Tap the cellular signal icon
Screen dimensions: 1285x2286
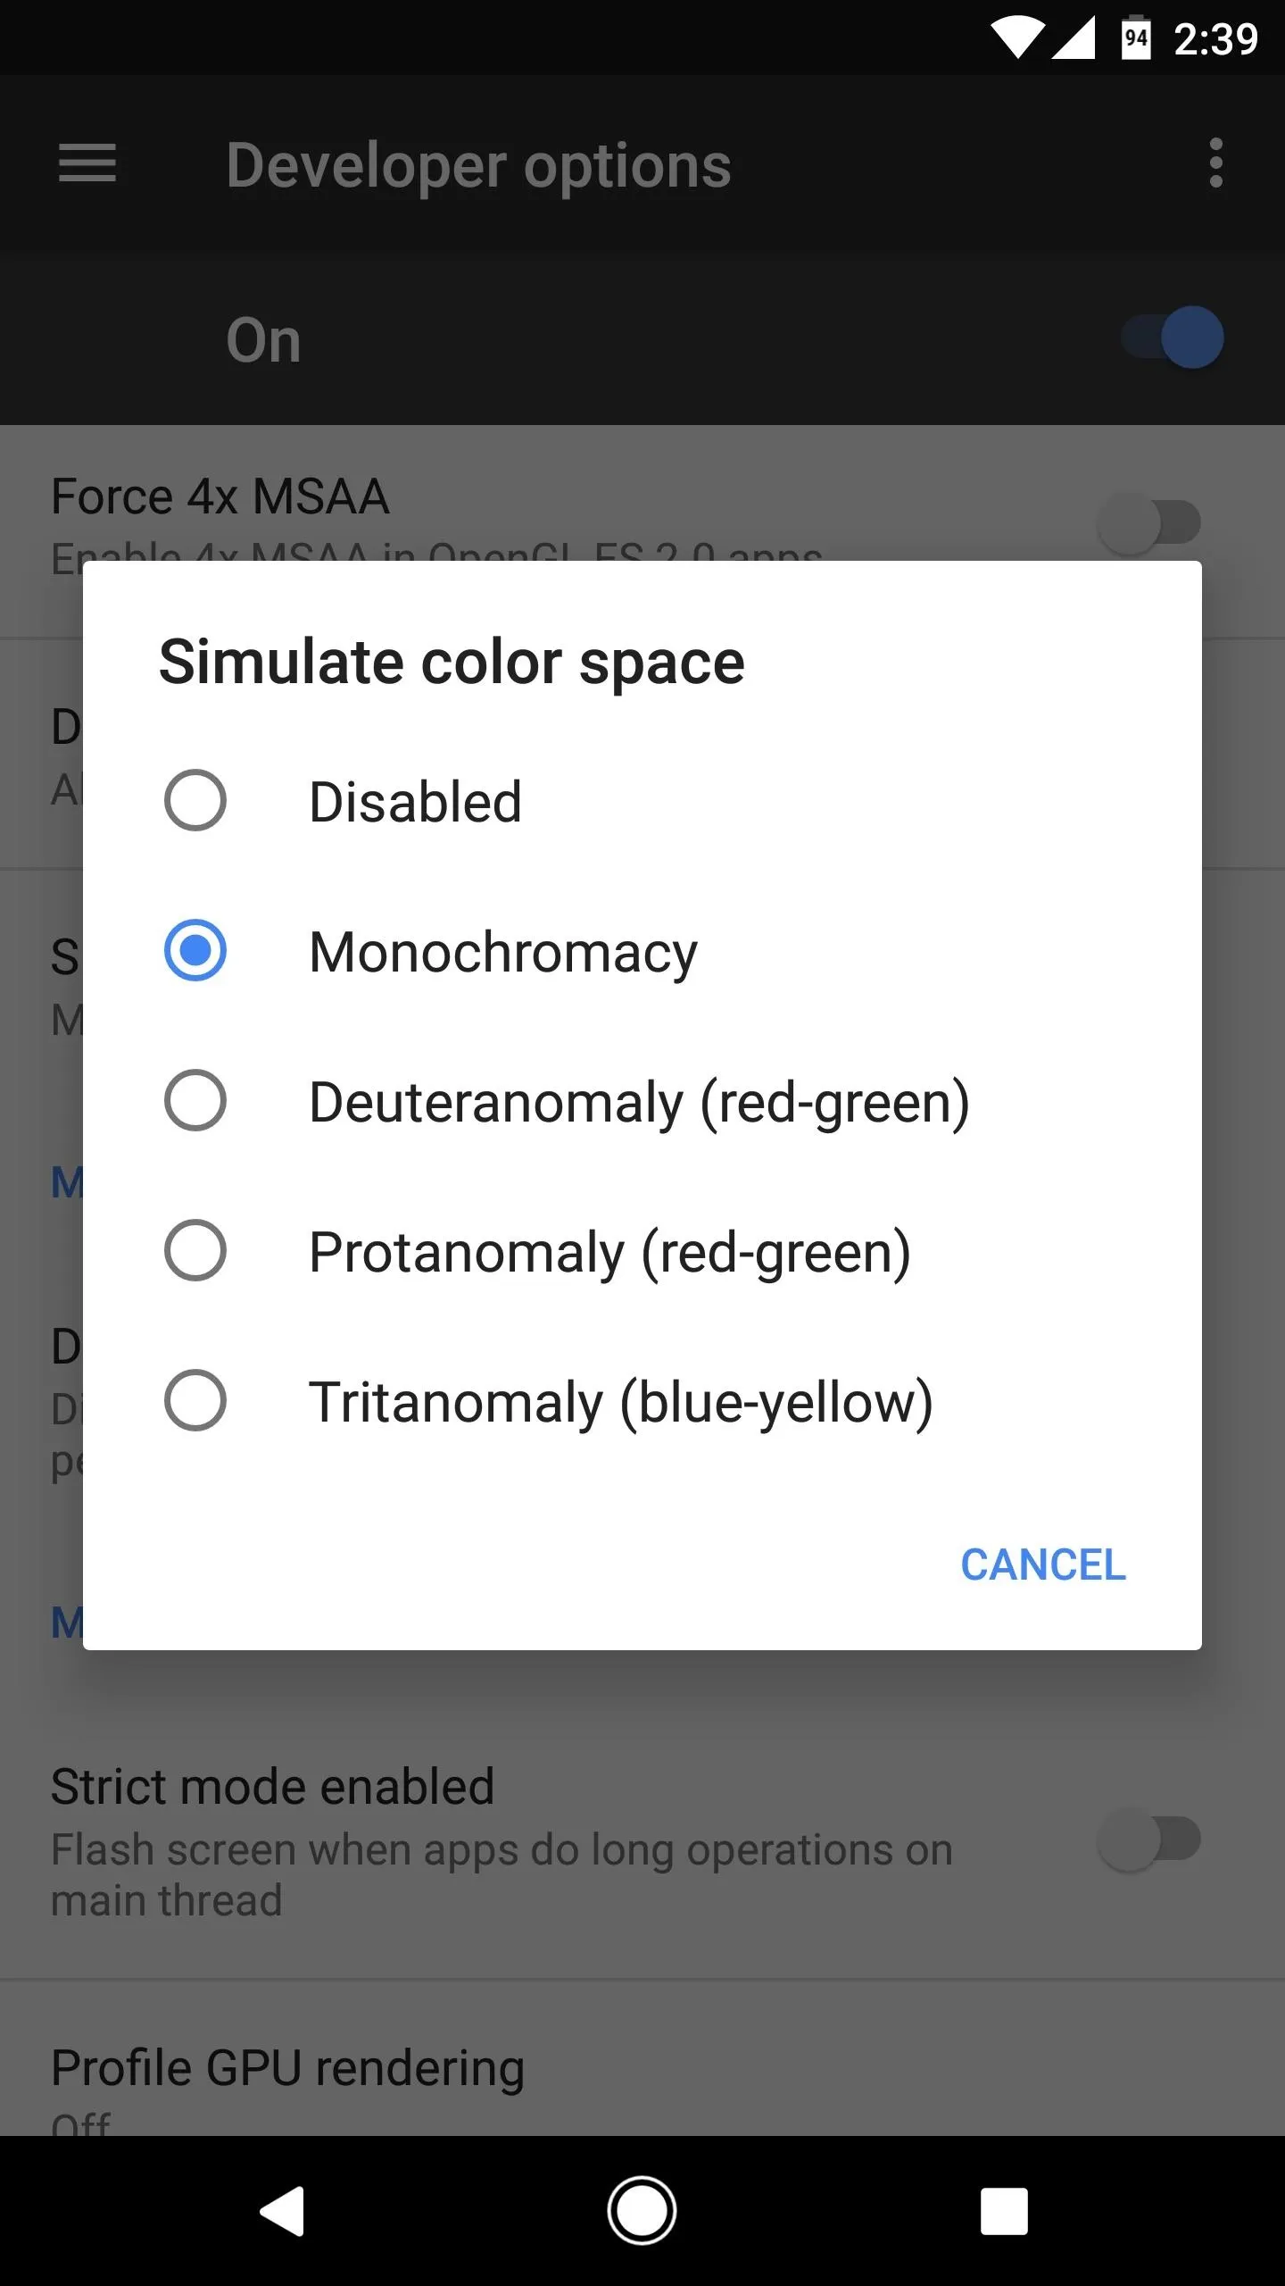[x=1073, y=38]
